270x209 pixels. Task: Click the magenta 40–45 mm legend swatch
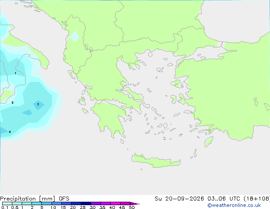point(115,203)
